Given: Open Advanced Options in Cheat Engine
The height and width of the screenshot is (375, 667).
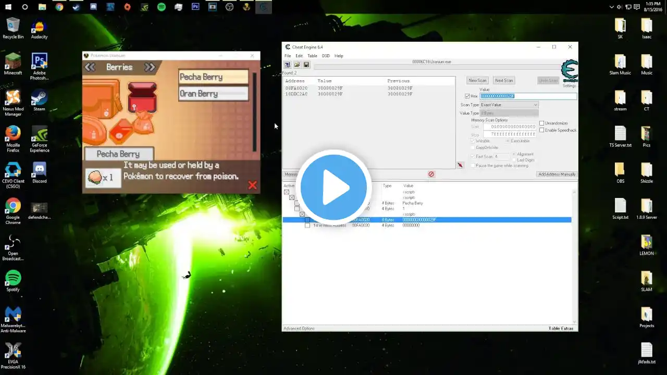Looking at the screenshot, I should [299, 329].
